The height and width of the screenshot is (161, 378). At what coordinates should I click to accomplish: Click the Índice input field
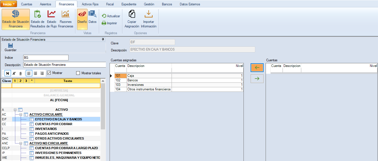[46, 58]
